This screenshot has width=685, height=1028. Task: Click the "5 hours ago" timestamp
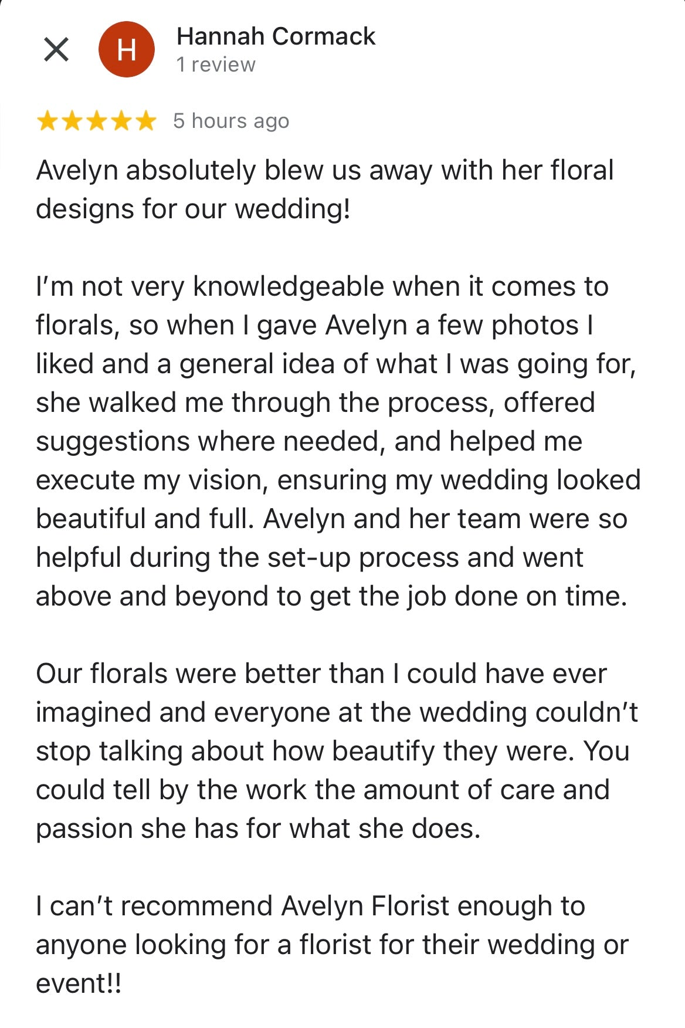click(230, 120)
